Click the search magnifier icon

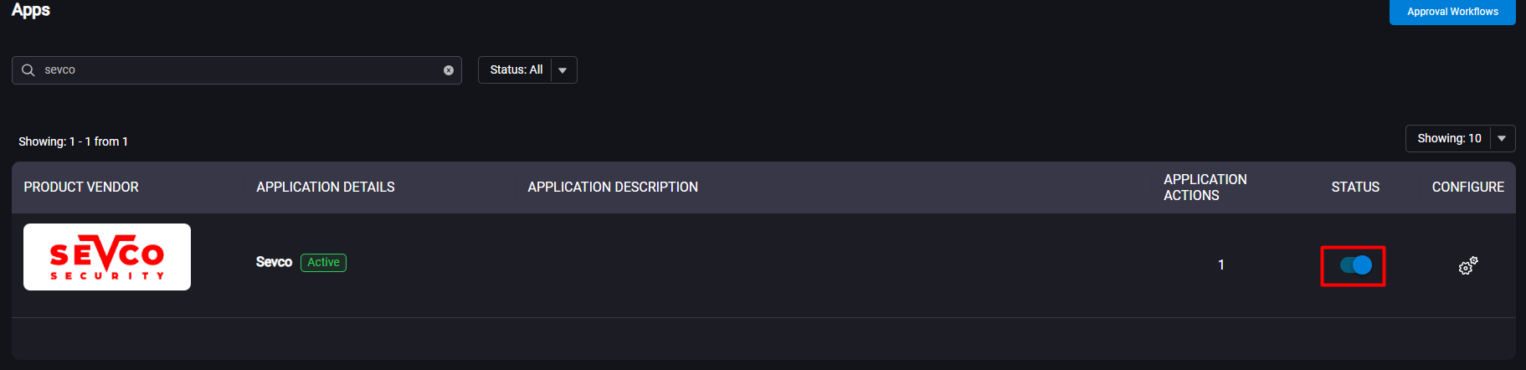point(28,70)
